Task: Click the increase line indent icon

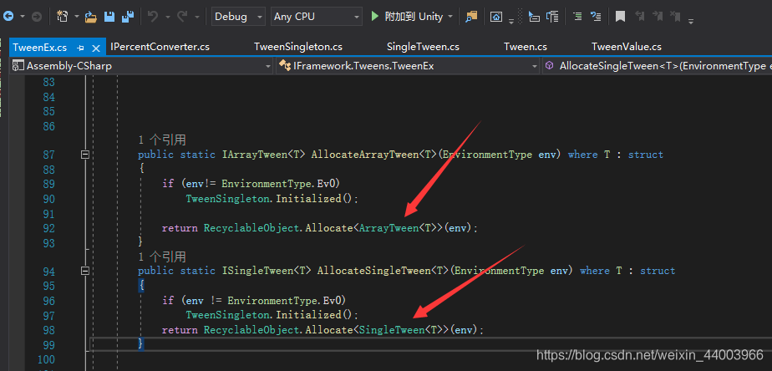Action: (577, 17)
